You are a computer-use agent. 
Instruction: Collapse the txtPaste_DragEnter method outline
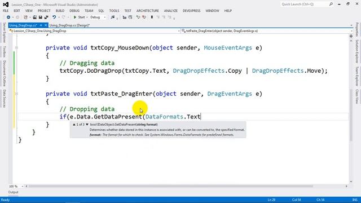[16, 94]
